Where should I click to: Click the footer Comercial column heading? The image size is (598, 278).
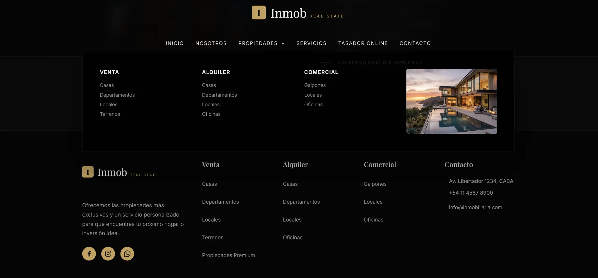380,165
